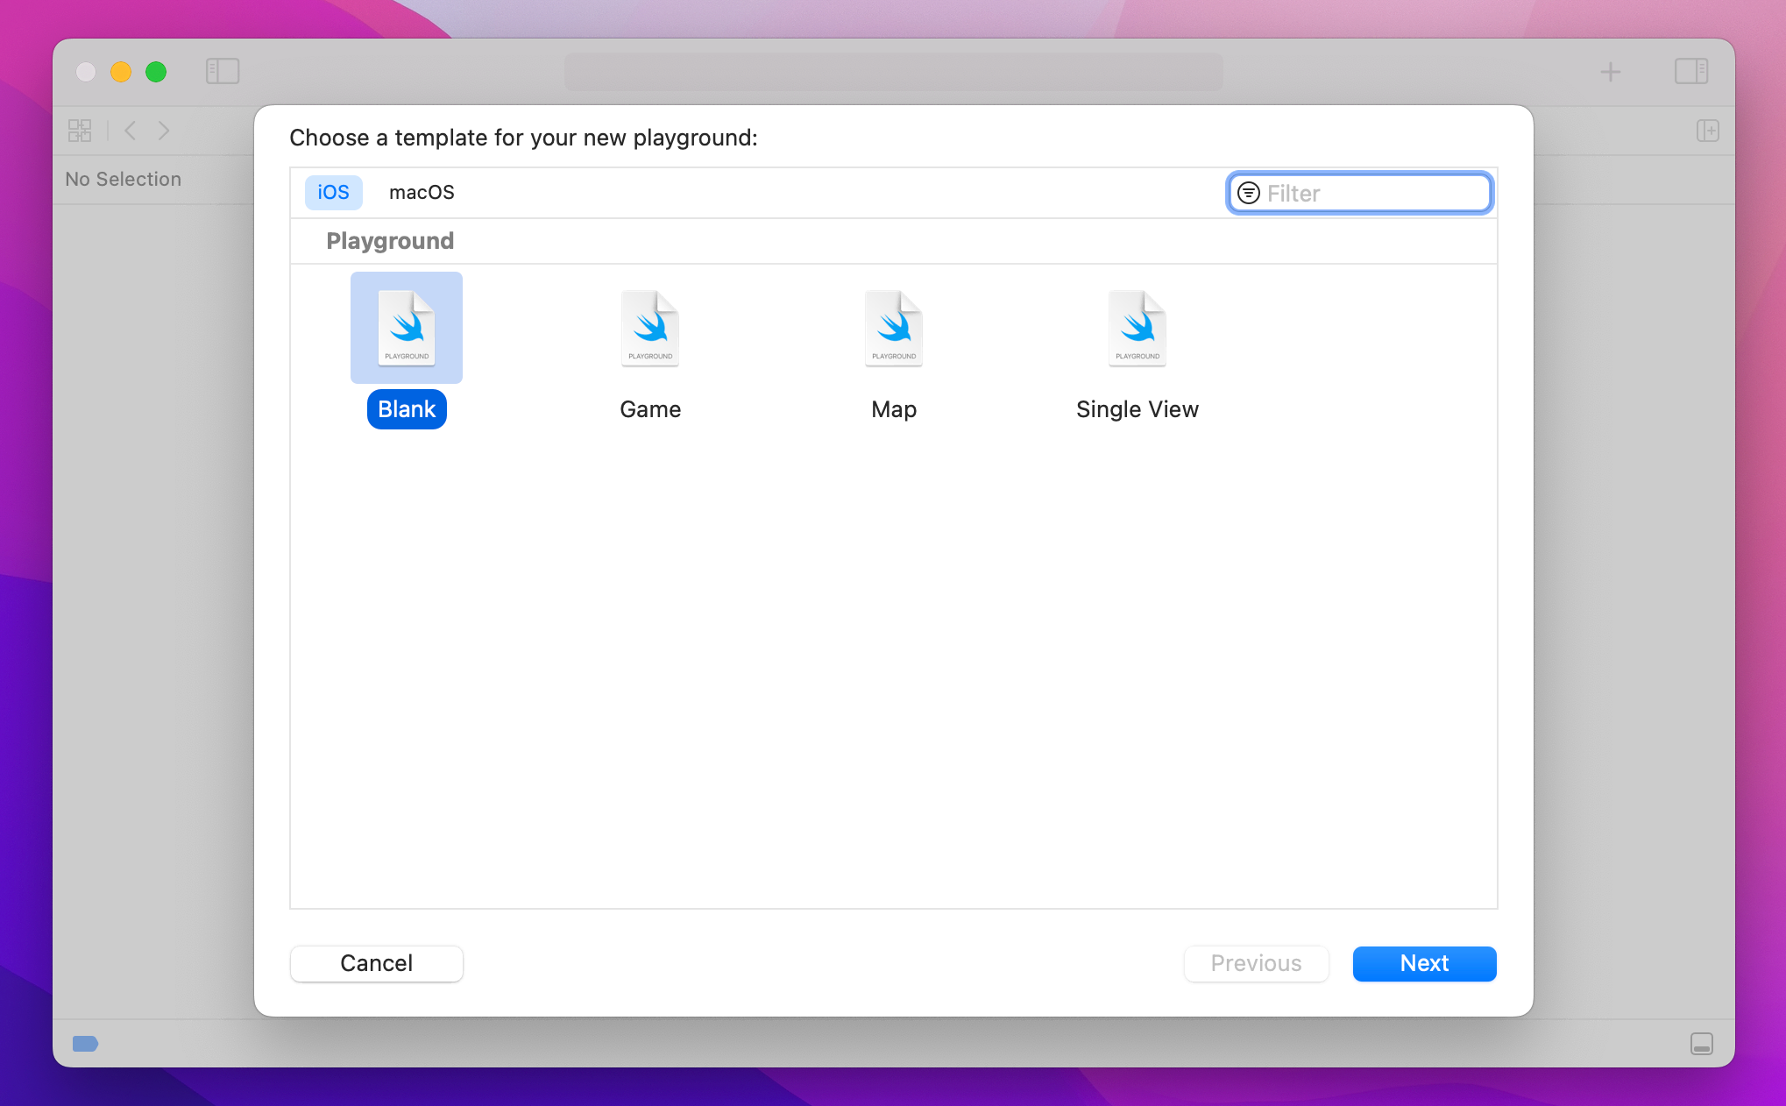Click the plus icon in the toolbar

tap(1610, 71)
